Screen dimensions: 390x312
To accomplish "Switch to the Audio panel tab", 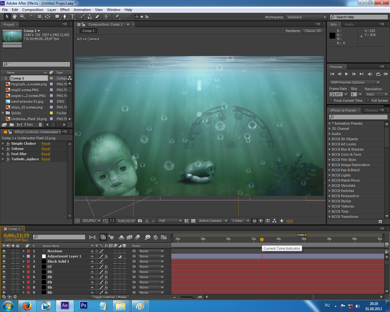I will click(x=349, y=24).
